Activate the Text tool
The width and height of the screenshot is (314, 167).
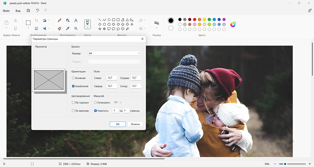point(76,20)
